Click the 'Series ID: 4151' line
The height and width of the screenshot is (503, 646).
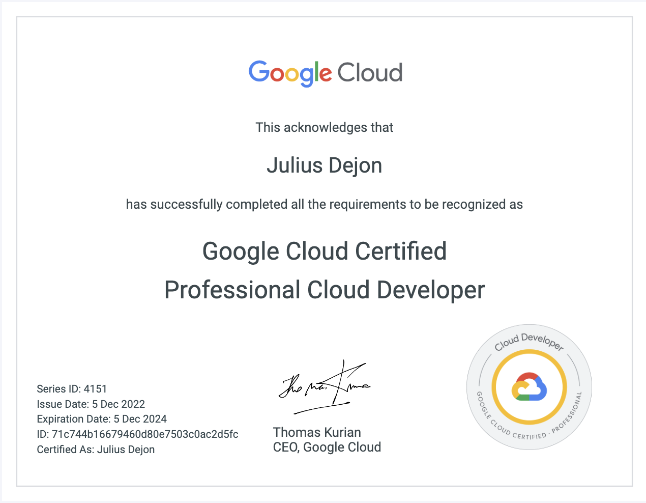point(72,389)
